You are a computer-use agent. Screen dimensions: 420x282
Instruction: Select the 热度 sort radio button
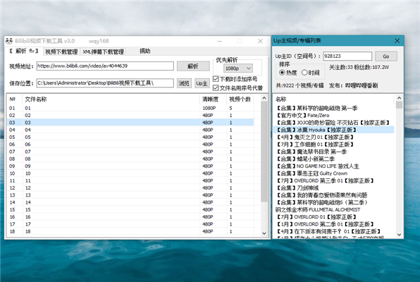[282, 73]
